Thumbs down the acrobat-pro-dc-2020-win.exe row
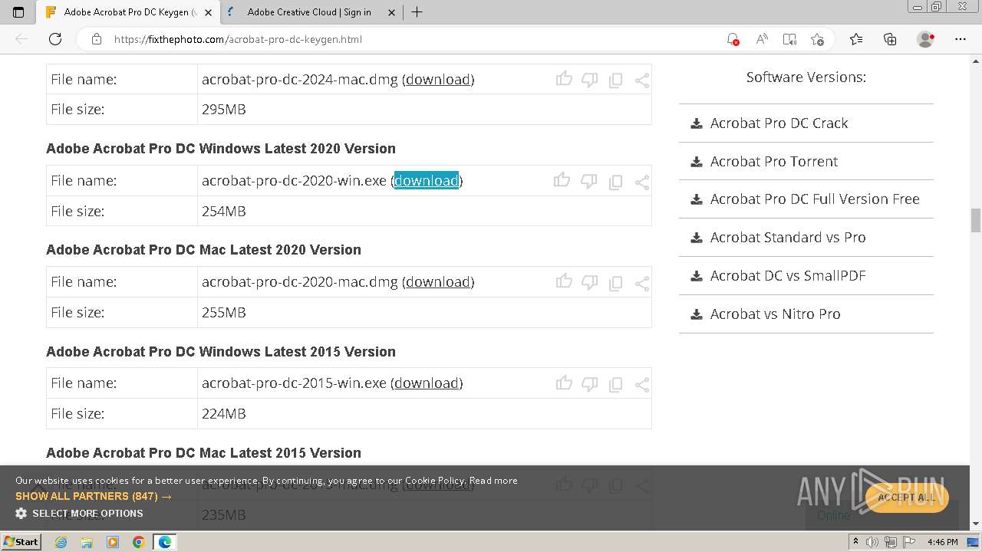 tap(588, 181)
